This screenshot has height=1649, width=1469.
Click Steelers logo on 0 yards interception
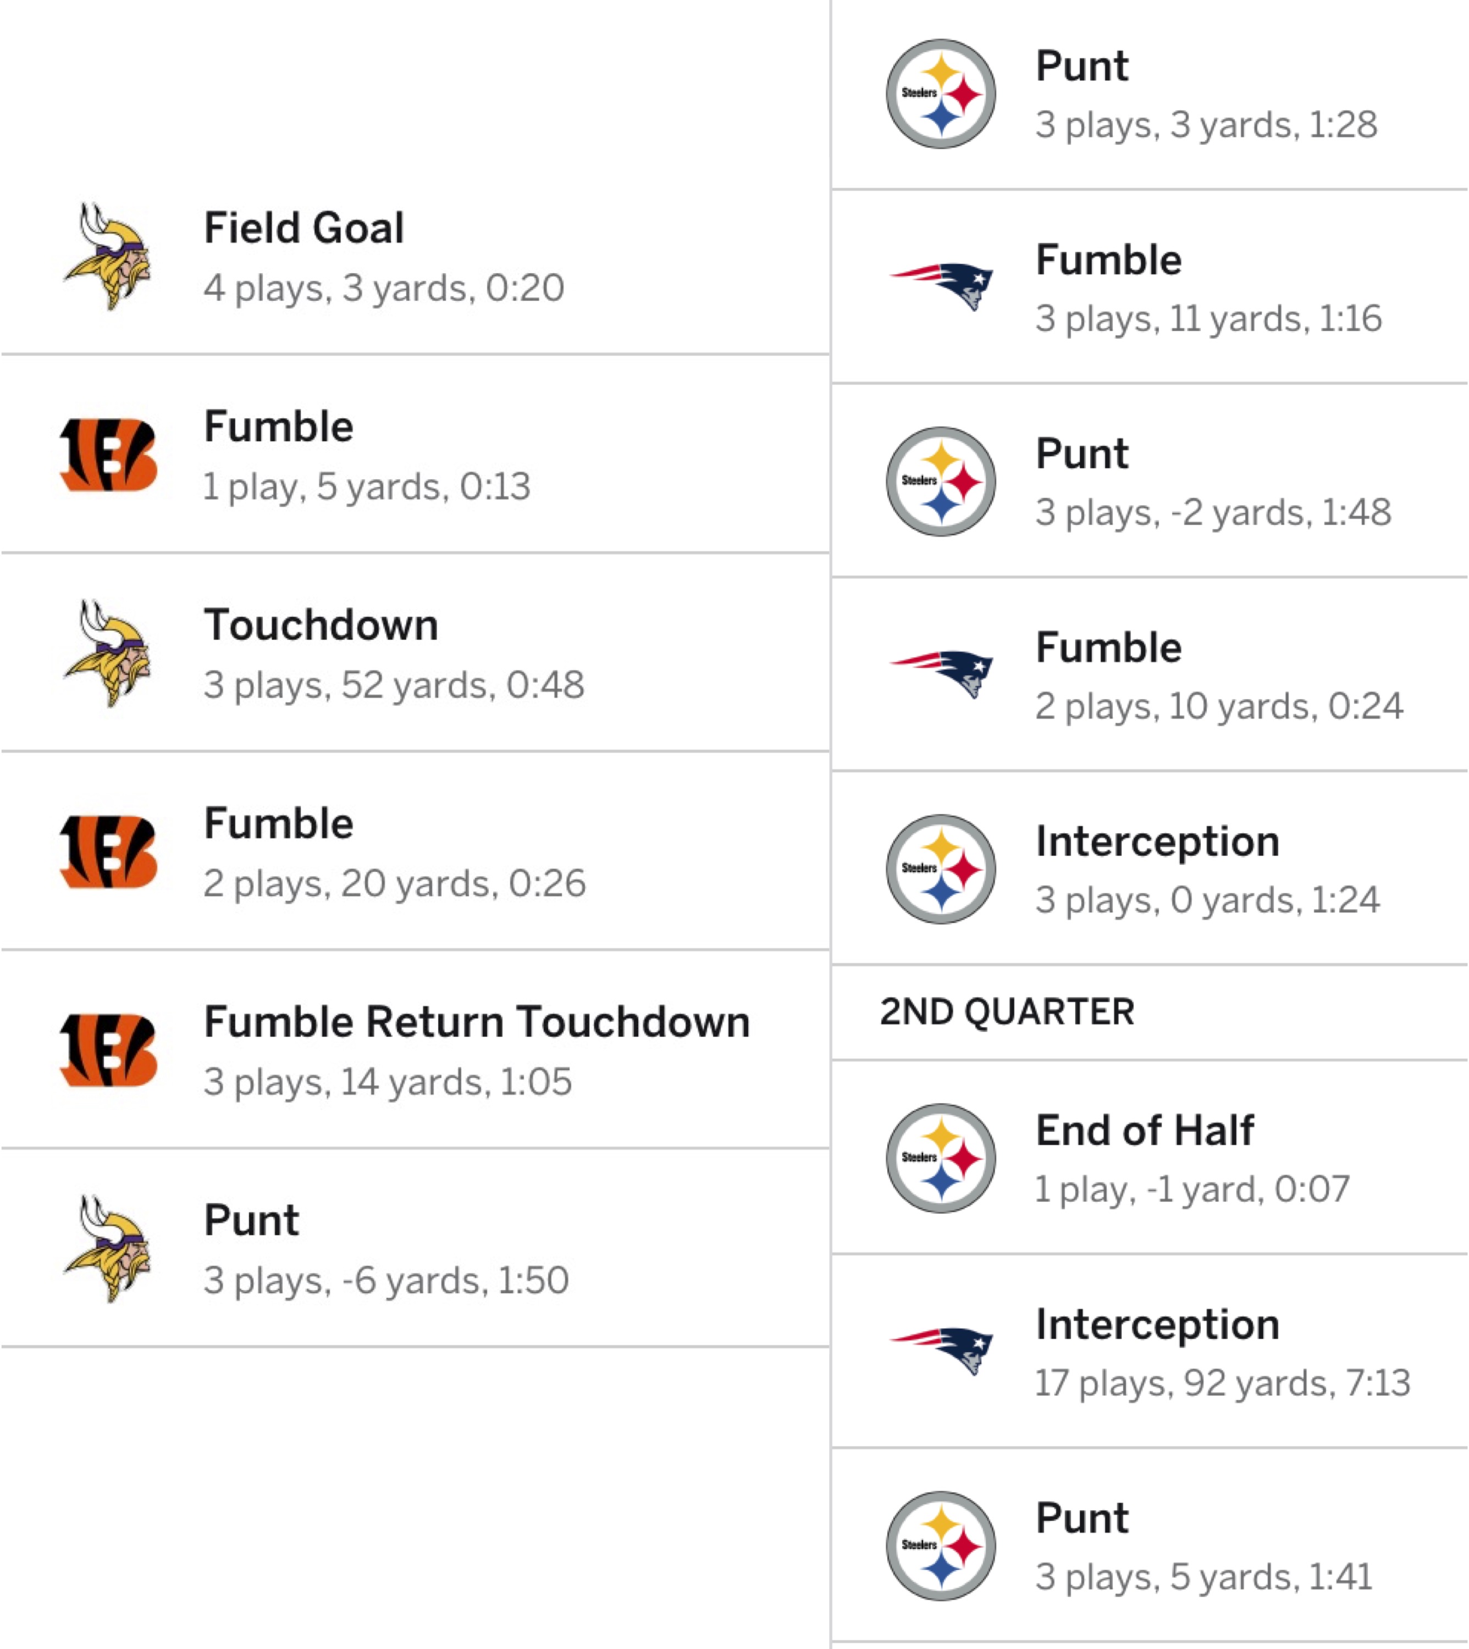point(941,869)
